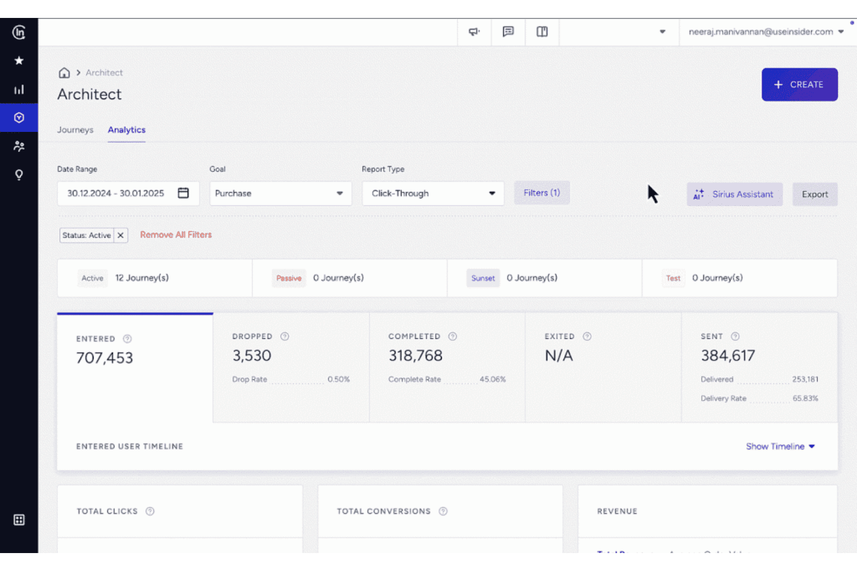The height and width of the screenshot is (571, 857).
Task: Click help icon next to TOTAL CLICKS
Action: 150,511
